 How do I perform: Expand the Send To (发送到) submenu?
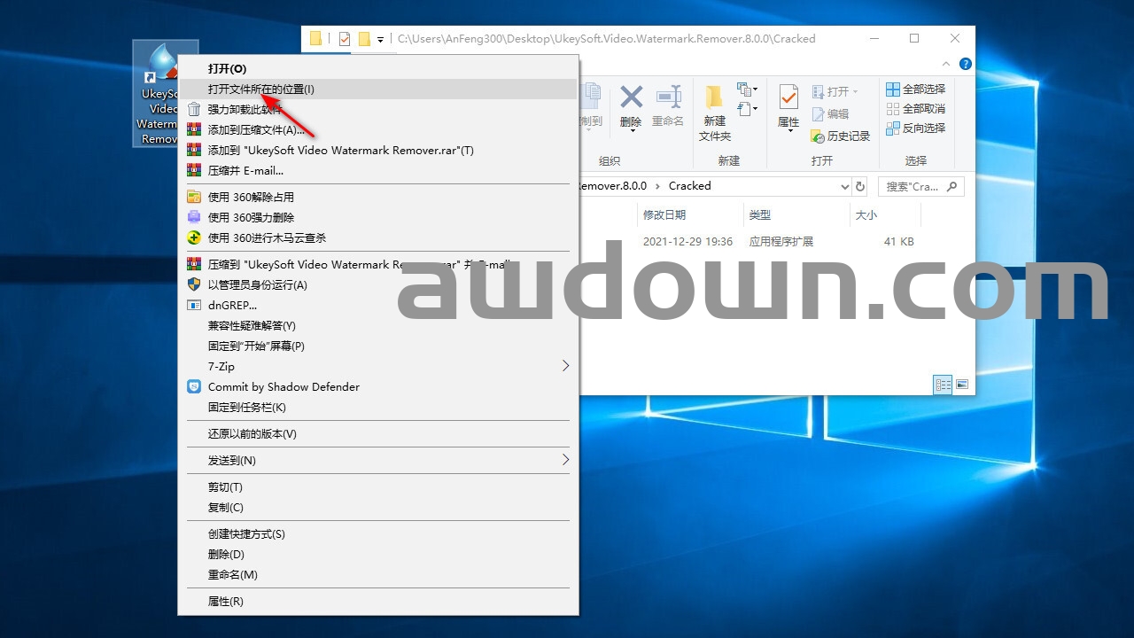[x=565, y=460]
